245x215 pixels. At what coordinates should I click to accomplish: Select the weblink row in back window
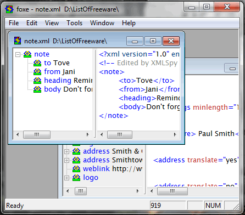pos(113,169)
